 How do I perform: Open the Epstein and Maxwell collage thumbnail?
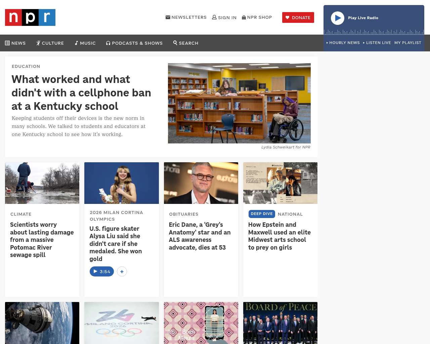280,183
